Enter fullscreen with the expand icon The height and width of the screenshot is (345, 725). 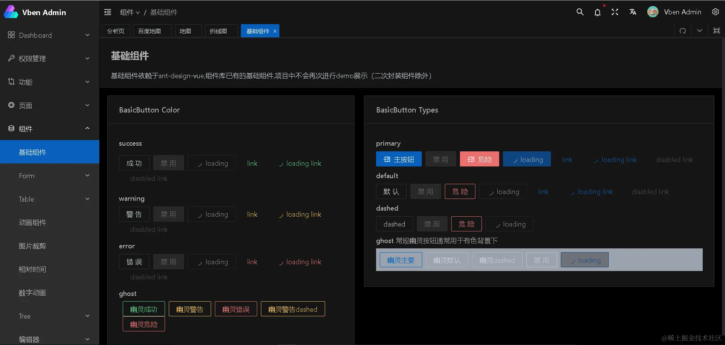coord(615,12)
